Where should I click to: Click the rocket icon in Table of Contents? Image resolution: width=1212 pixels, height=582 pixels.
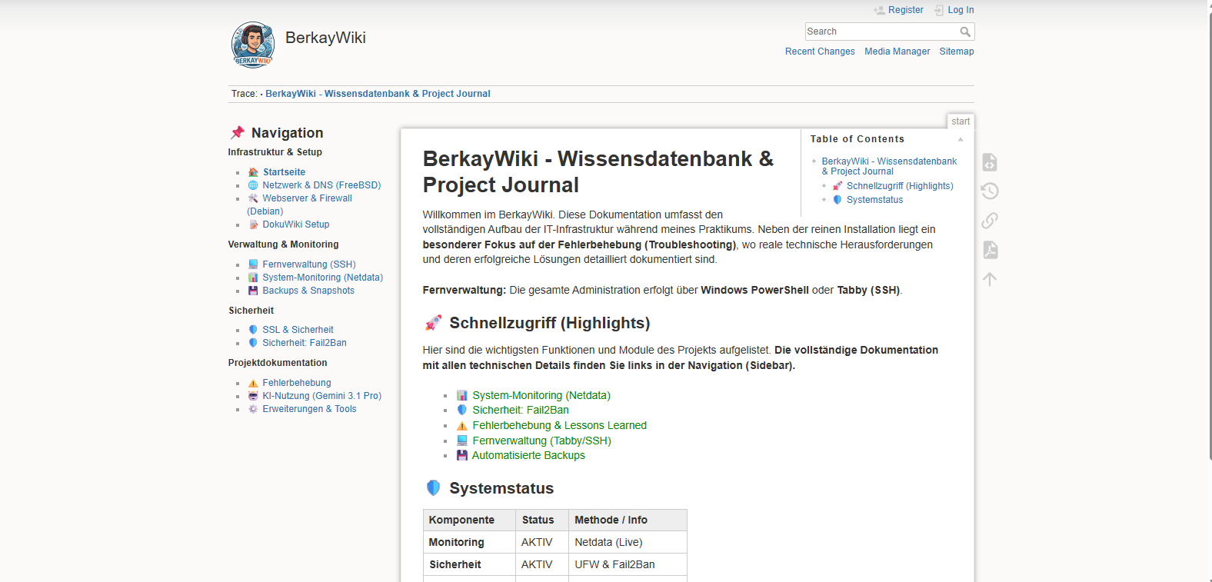pos(837,186)
